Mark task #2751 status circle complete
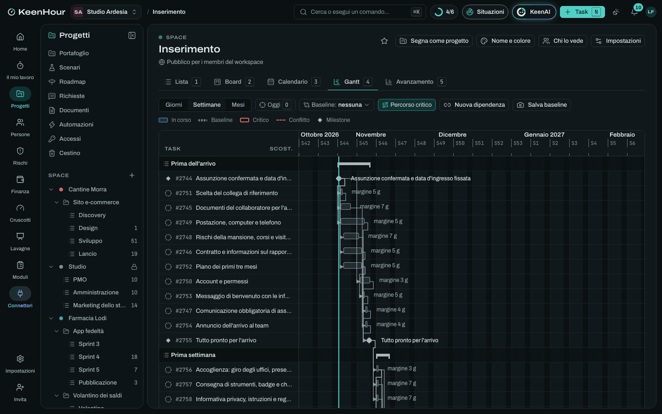Viewport: 662px width, 414px height. pyautogui.click(x=168, y=193)
